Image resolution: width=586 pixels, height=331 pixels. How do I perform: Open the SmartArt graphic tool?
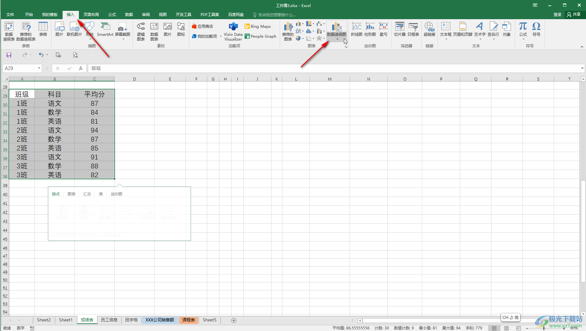point(105,29)
